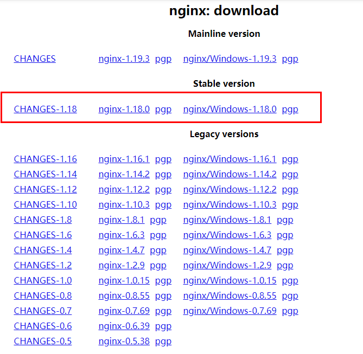Open pgp signature for nginx/Windows-1.12.2
Viewport: 363px width, 354px height.
click(290, 190)
